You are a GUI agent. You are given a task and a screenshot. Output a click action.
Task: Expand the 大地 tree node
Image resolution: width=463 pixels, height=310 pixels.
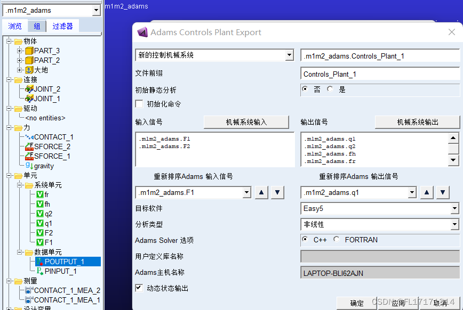20,70
